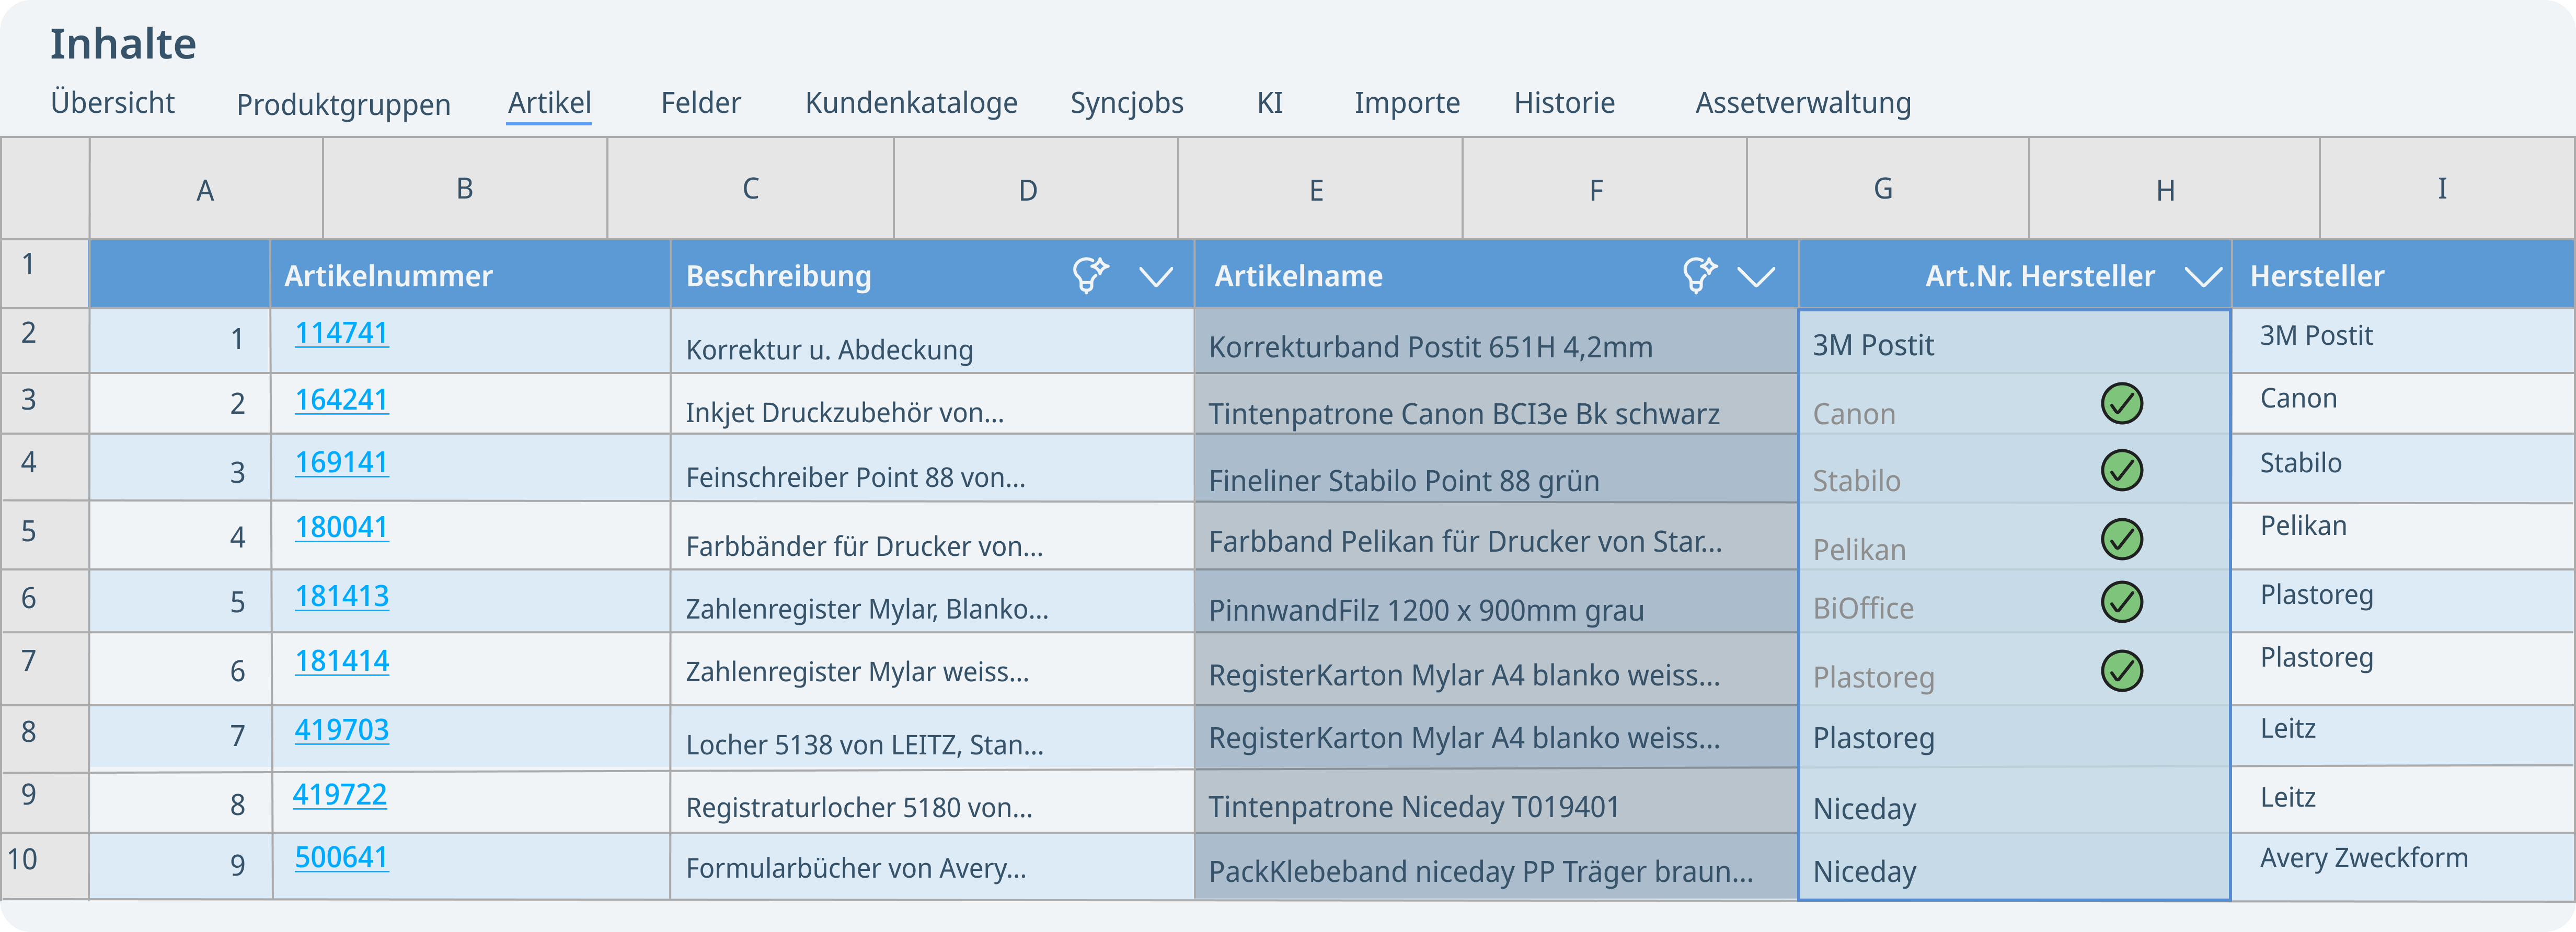Click cell 'Korrekturband Postit 651H 4,2mm'
Viewport: 2576px width, 932px height.
(1496, 342)
